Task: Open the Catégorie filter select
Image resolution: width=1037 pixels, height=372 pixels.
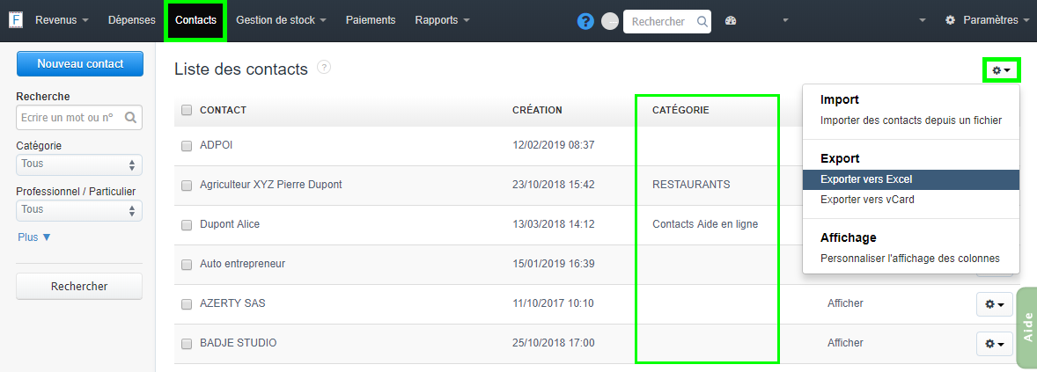Action: pos(79,164)
